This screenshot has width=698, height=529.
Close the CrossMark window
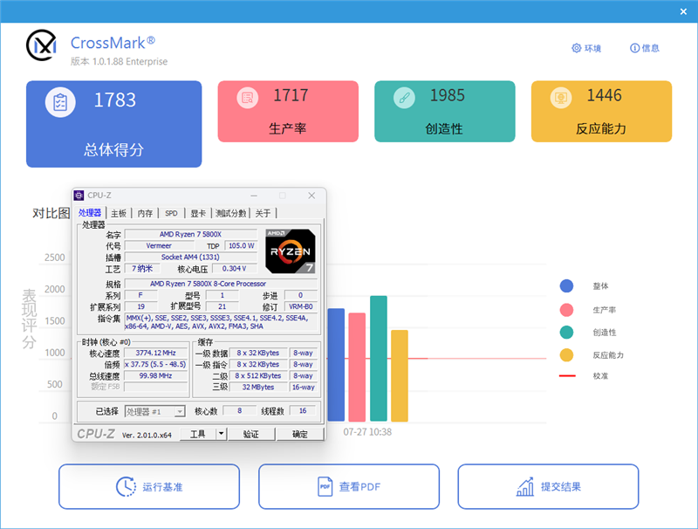[x=683, y=11]
